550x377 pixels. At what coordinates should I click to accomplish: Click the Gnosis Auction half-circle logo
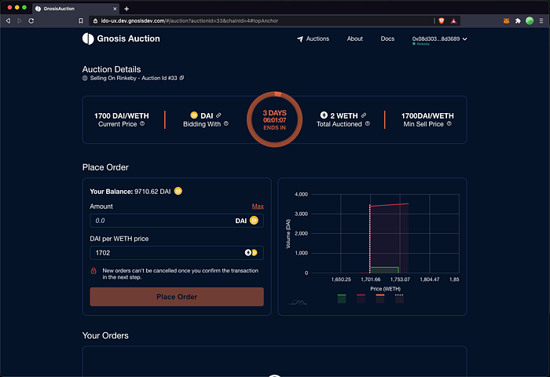click(88, 38)
